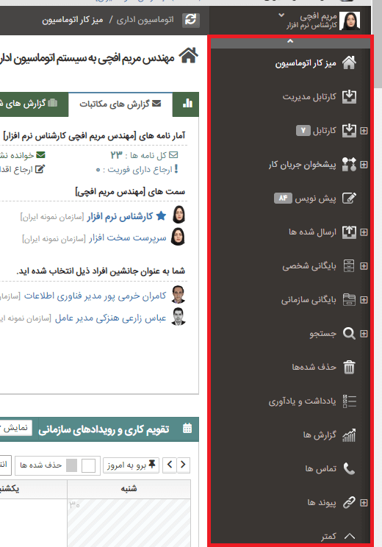Click the calendar icon in تقویم کاری header
Image resolution: width=382 pixels, height=547 pixels.
click(x=187, y=428)
